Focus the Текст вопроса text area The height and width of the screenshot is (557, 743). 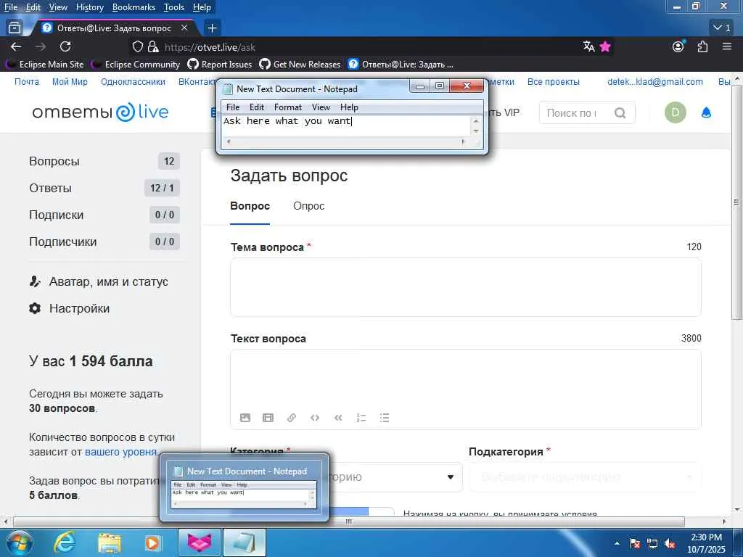(465, 389)
